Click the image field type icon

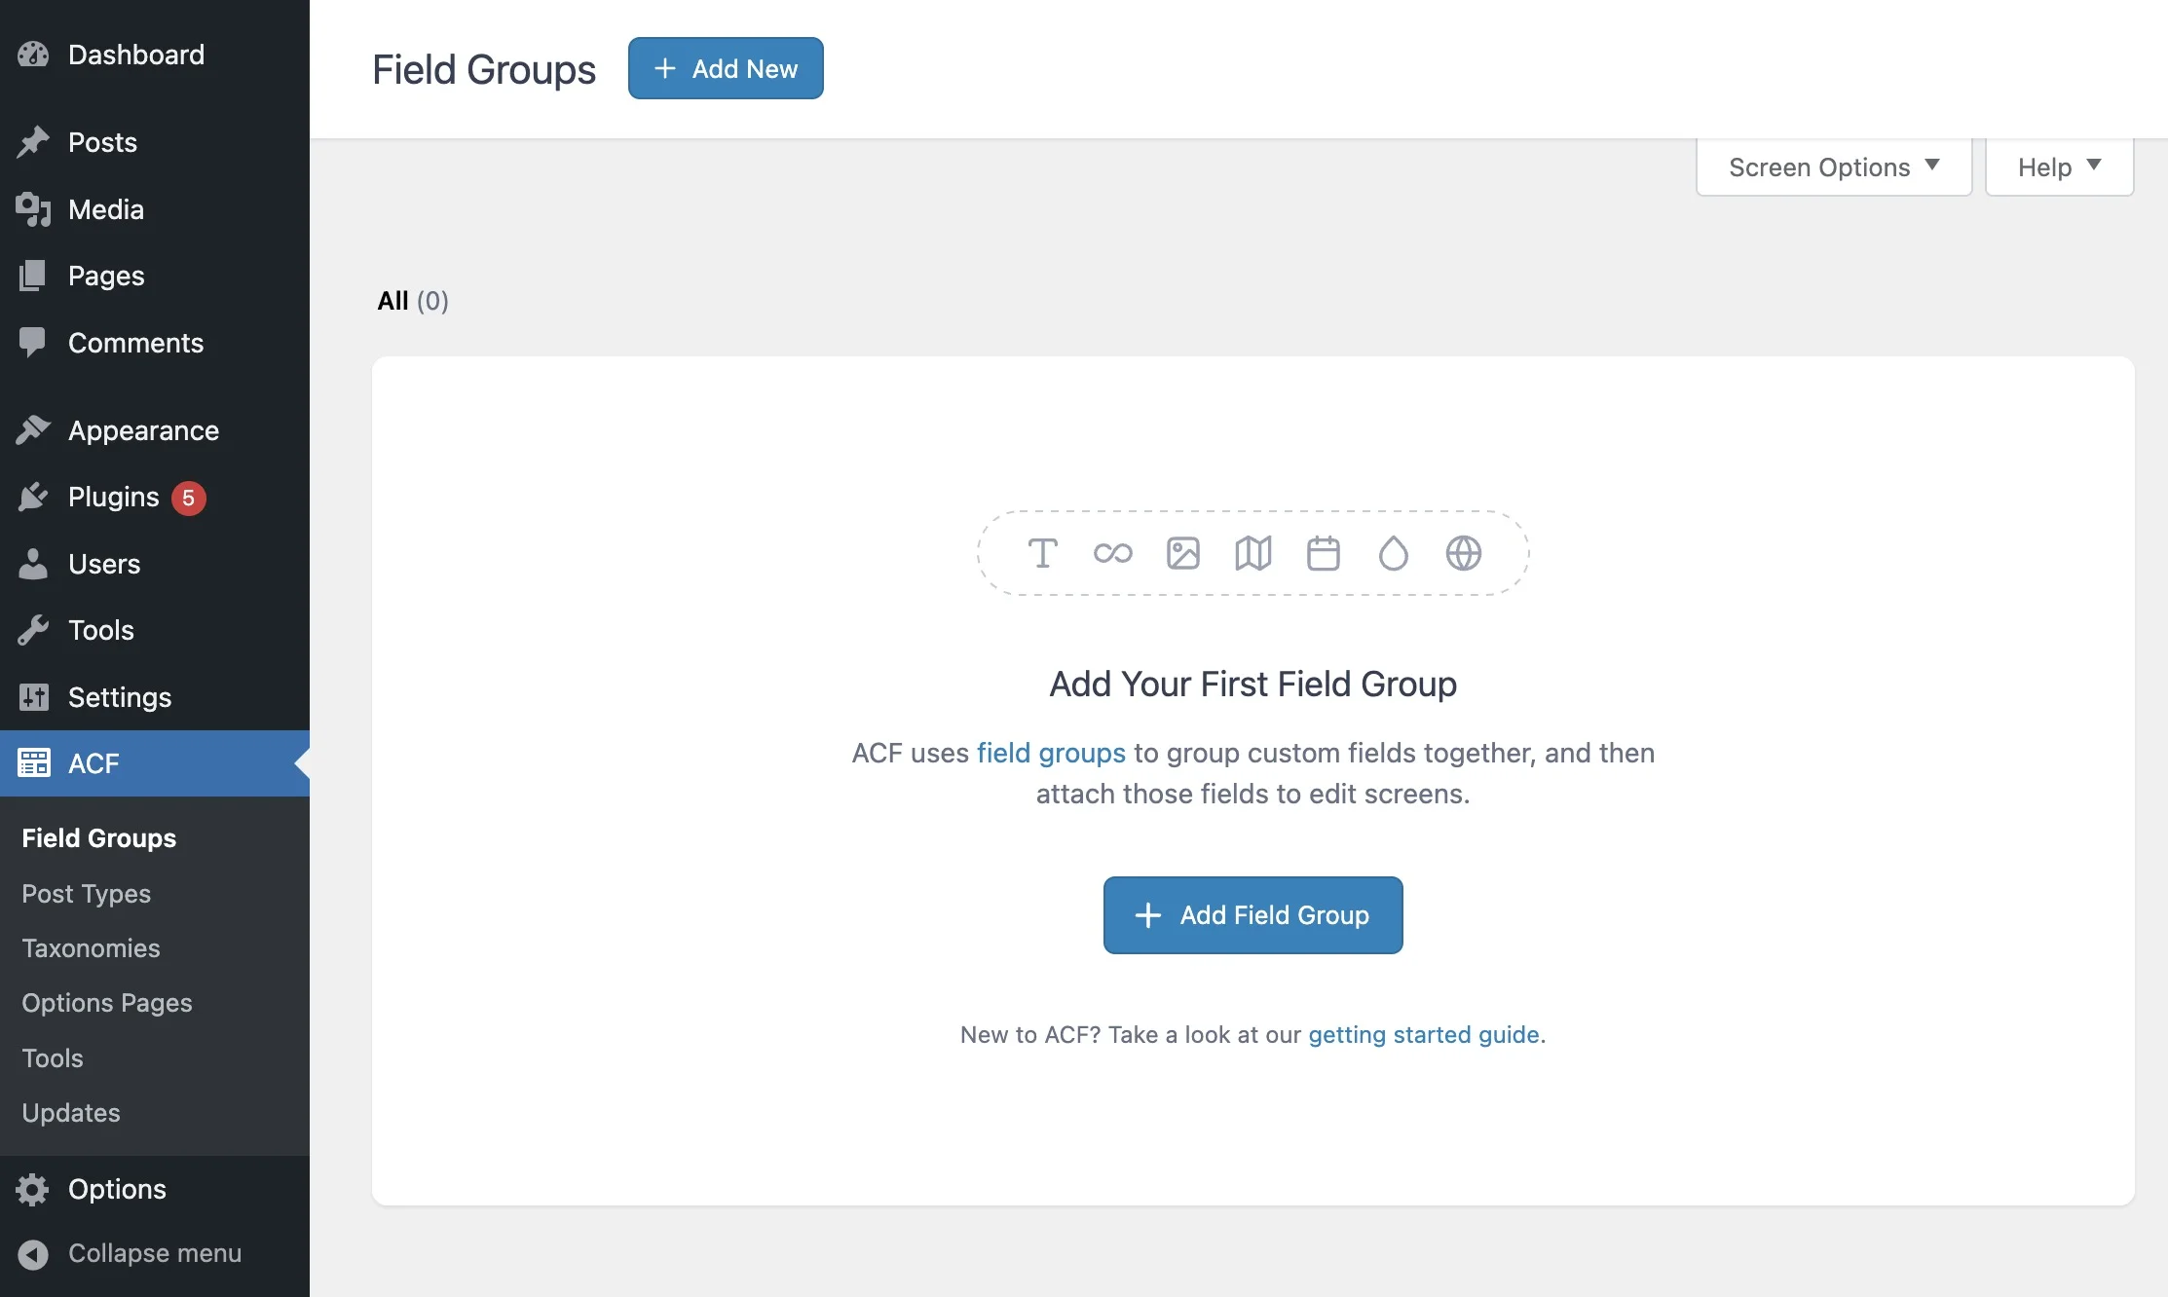point(1183,553)
